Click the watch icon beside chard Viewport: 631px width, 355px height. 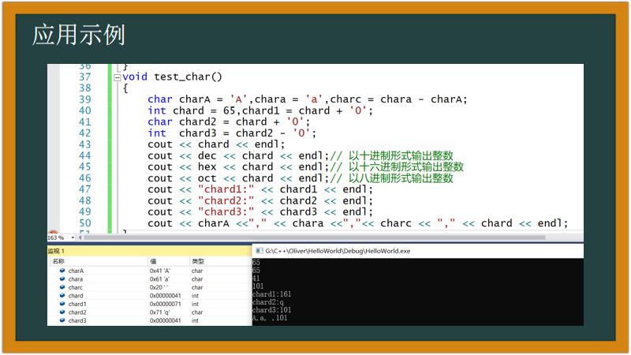pyautogui.click(x=62, y=296)
